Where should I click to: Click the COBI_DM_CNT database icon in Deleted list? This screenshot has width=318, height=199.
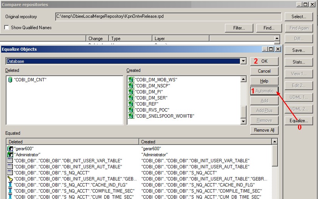(x=10, y=80)
